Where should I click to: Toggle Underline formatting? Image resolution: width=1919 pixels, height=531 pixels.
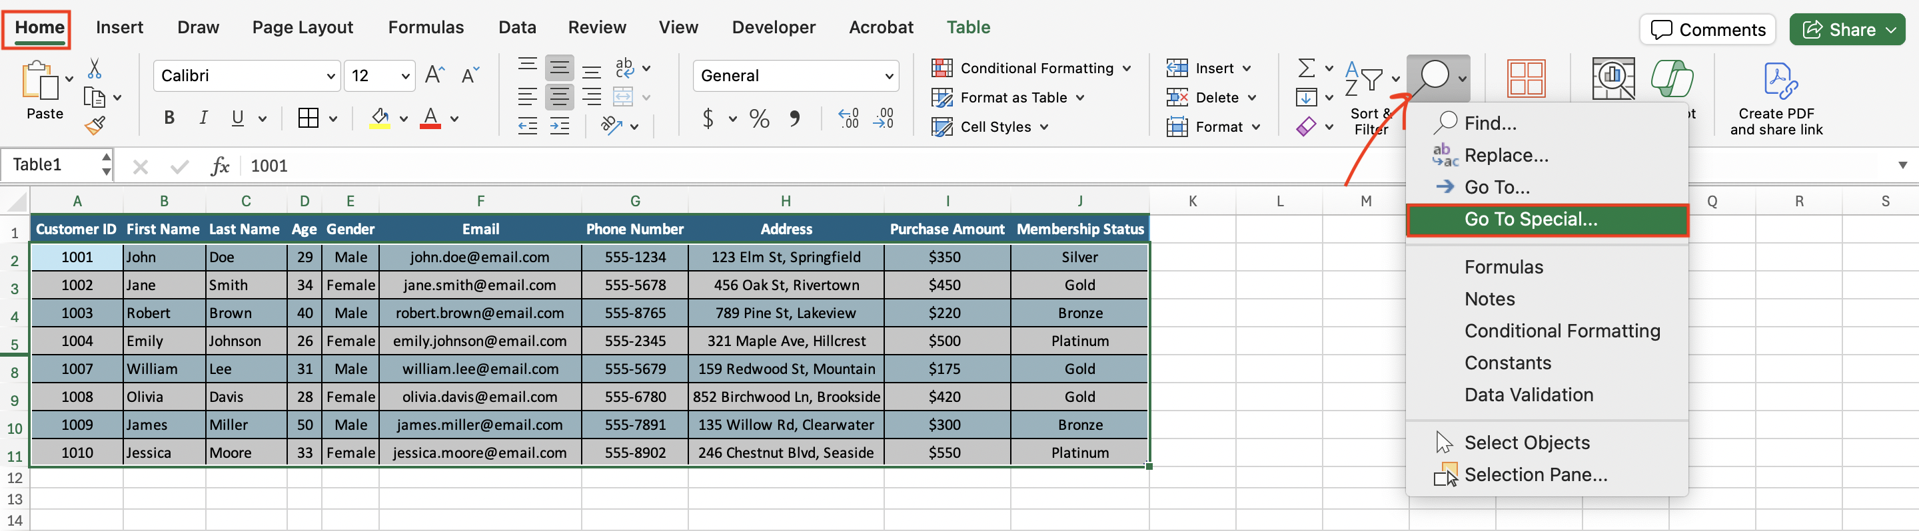238,118
